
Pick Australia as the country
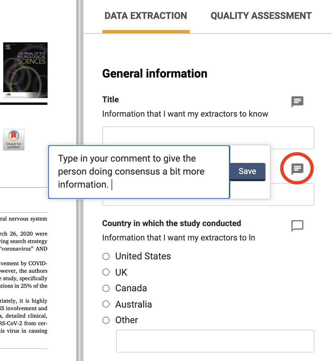106,304
